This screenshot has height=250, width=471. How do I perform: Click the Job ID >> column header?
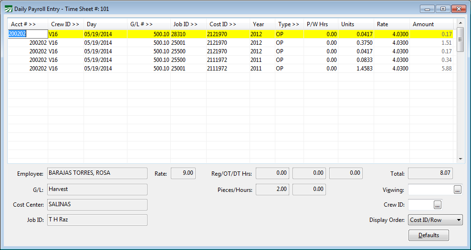coord(188,24)
